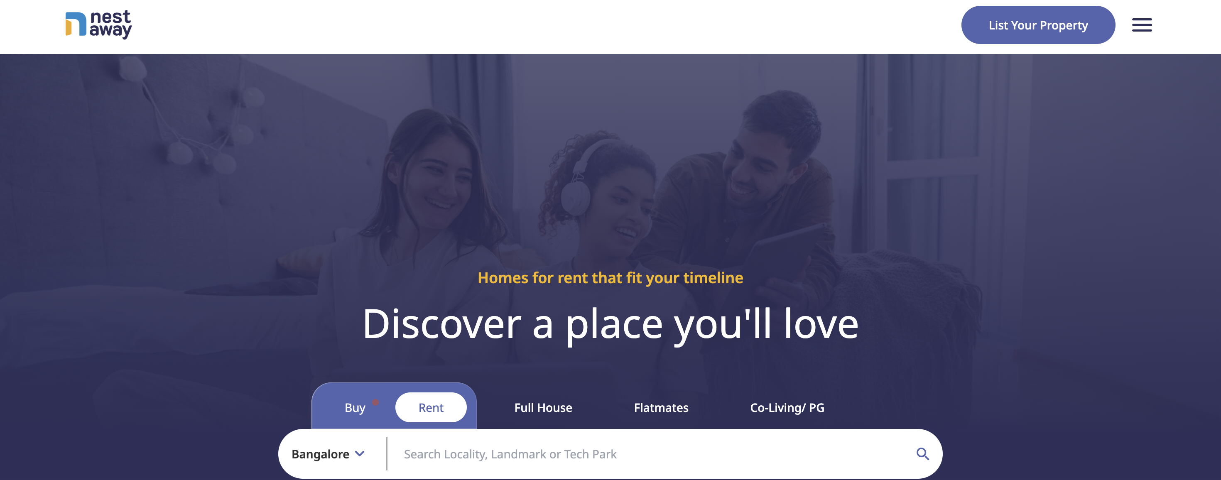1221x480 pixels.
Task: Click the "Discover a place you'll love" heading
Action: tap(610, 325)
